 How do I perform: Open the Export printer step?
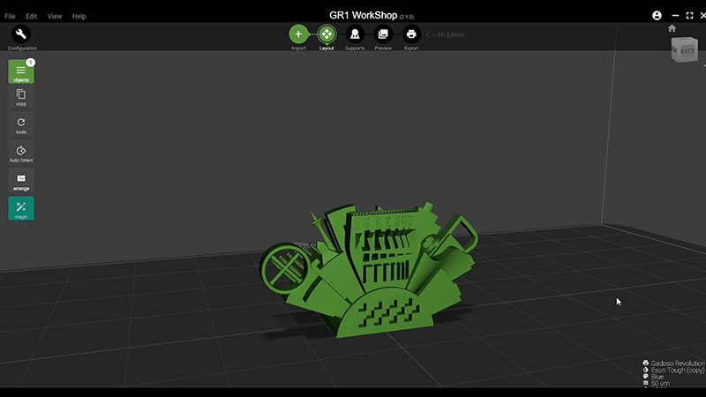tap(411, 34)
